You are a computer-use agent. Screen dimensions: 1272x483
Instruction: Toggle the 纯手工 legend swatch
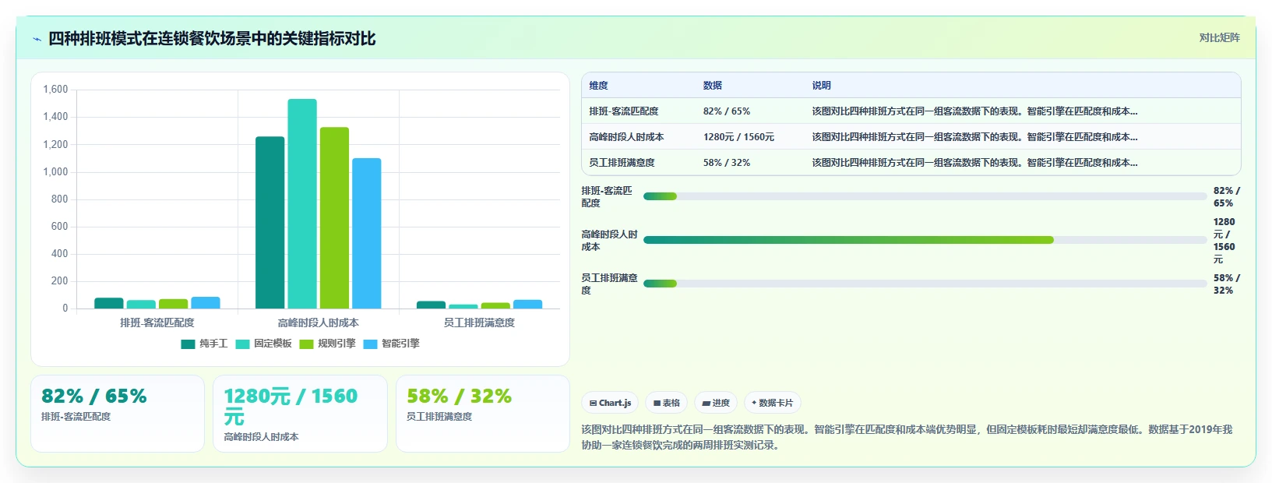coord(188,344)
